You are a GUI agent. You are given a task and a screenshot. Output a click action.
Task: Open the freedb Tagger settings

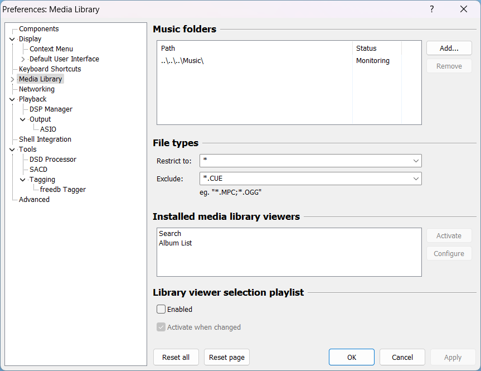click(62, 190)
